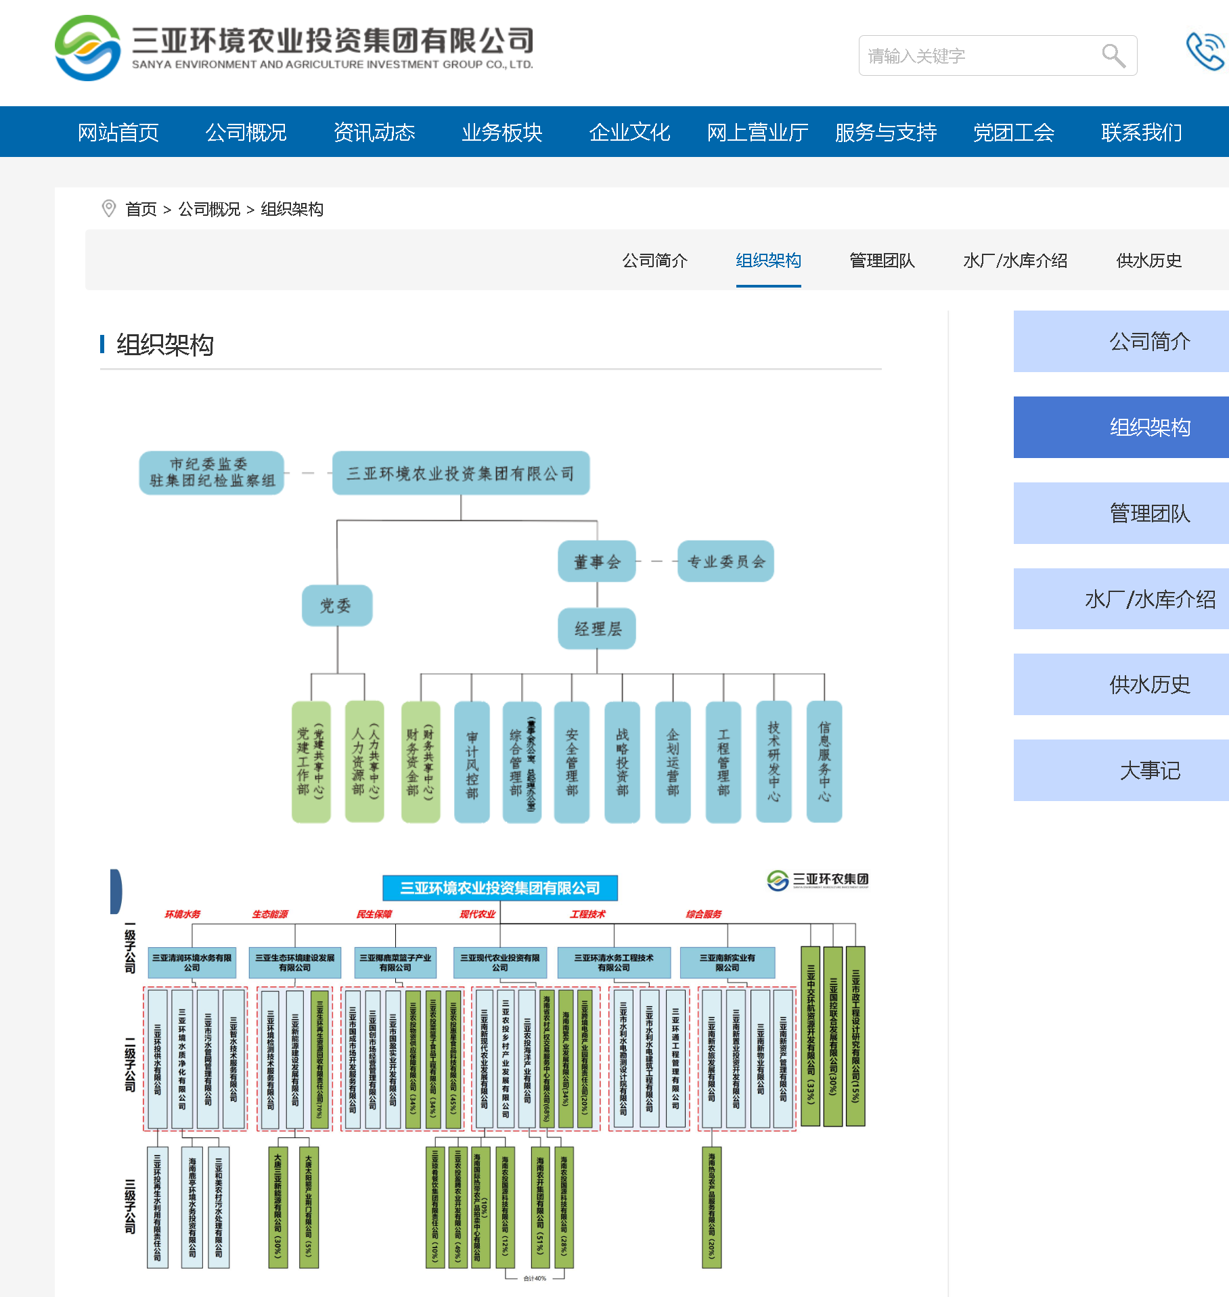Open 网上营业厅 in the main navigation
The height and width of the screenshot is (1297, 1229).
coord(758,132)
